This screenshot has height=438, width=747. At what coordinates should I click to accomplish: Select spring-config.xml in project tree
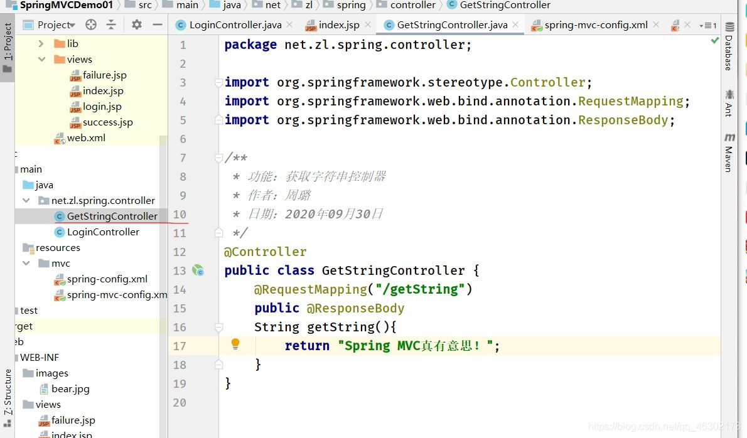(100, 279)
